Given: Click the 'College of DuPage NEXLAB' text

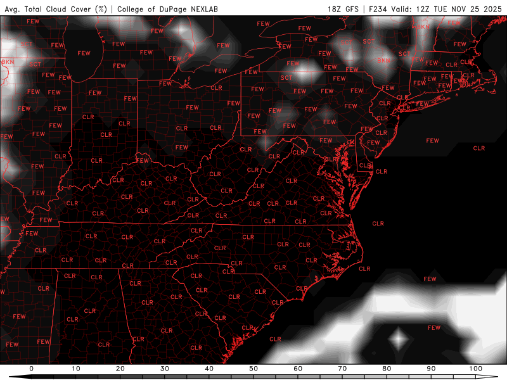Looking at the screenshot, I should coord(167,9).
